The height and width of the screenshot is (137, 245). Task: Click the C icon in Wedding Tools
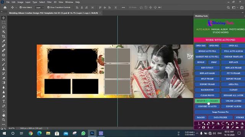coord(223,123)
